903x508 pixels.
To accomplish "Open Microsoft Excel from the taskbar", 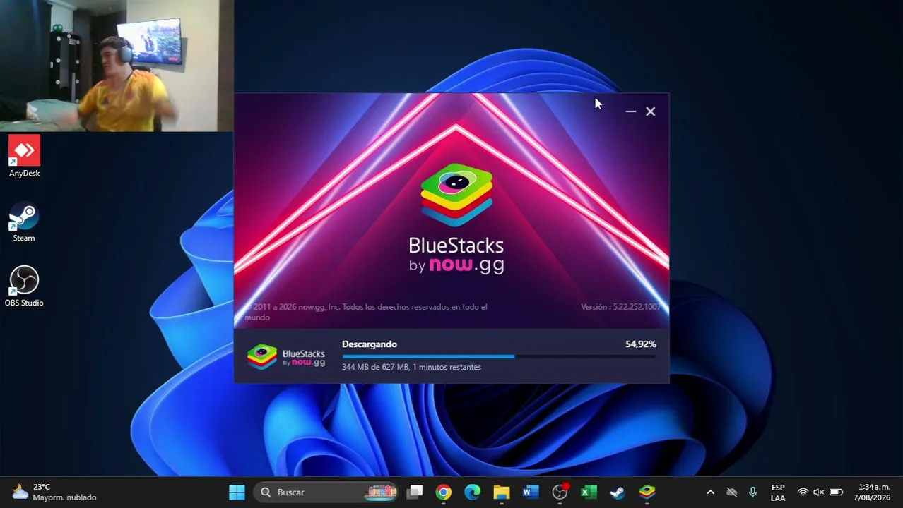I will point(589,492).
